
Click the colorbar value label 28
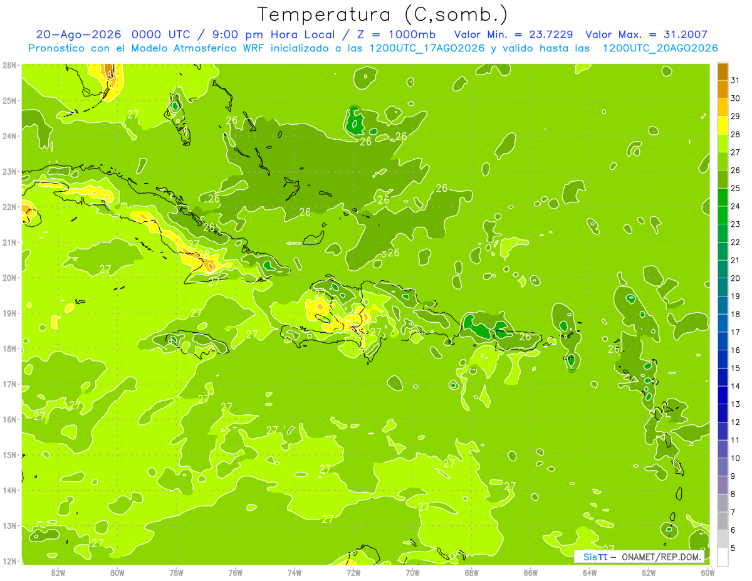pos(736,134)
